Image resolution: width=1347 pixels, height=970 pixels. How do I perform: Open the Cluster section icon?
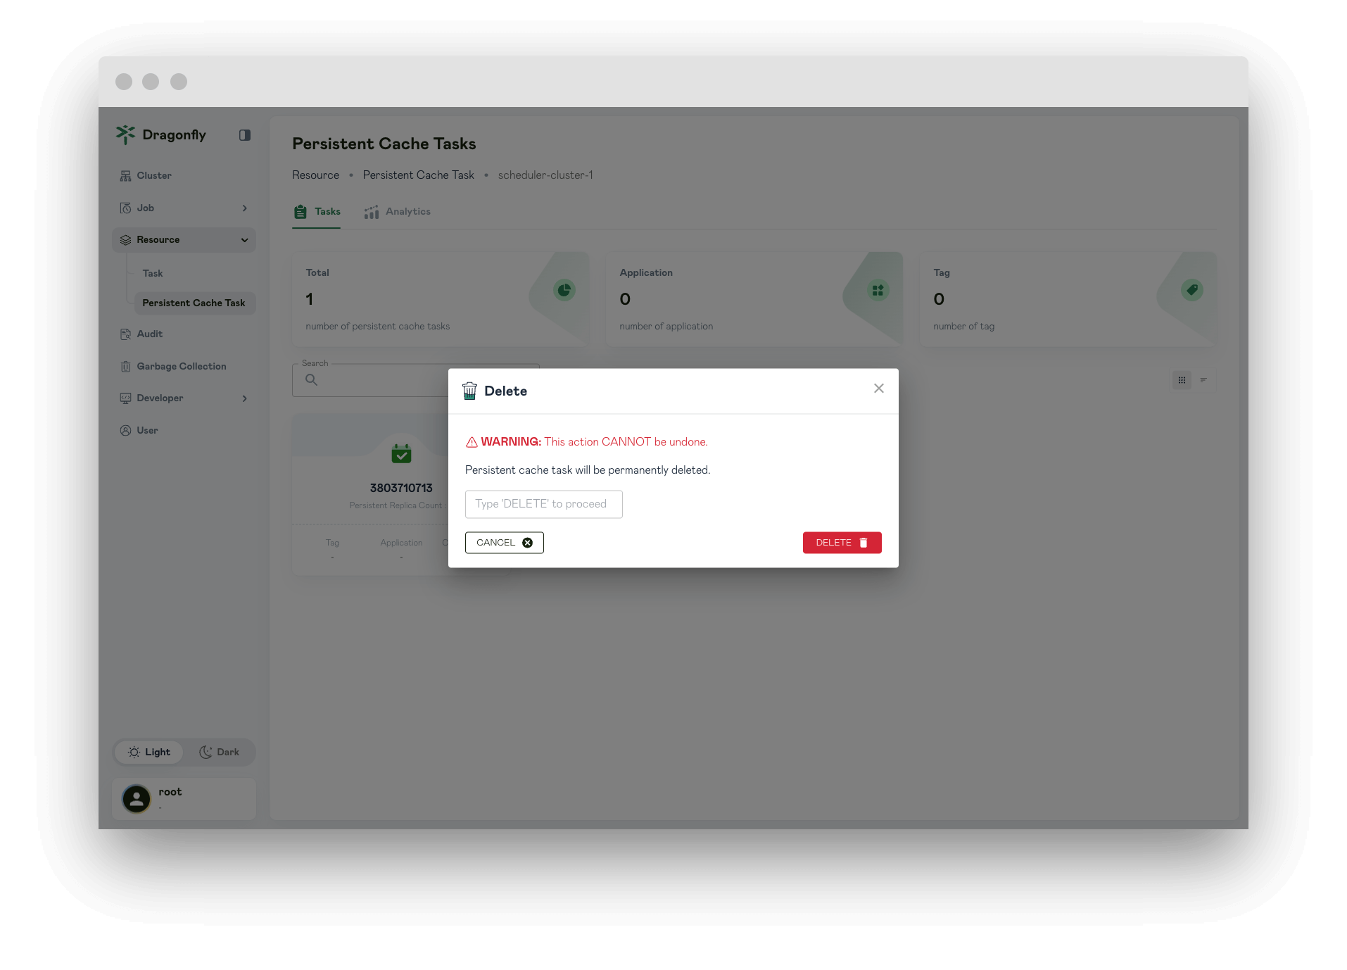[x=125, y=175]
